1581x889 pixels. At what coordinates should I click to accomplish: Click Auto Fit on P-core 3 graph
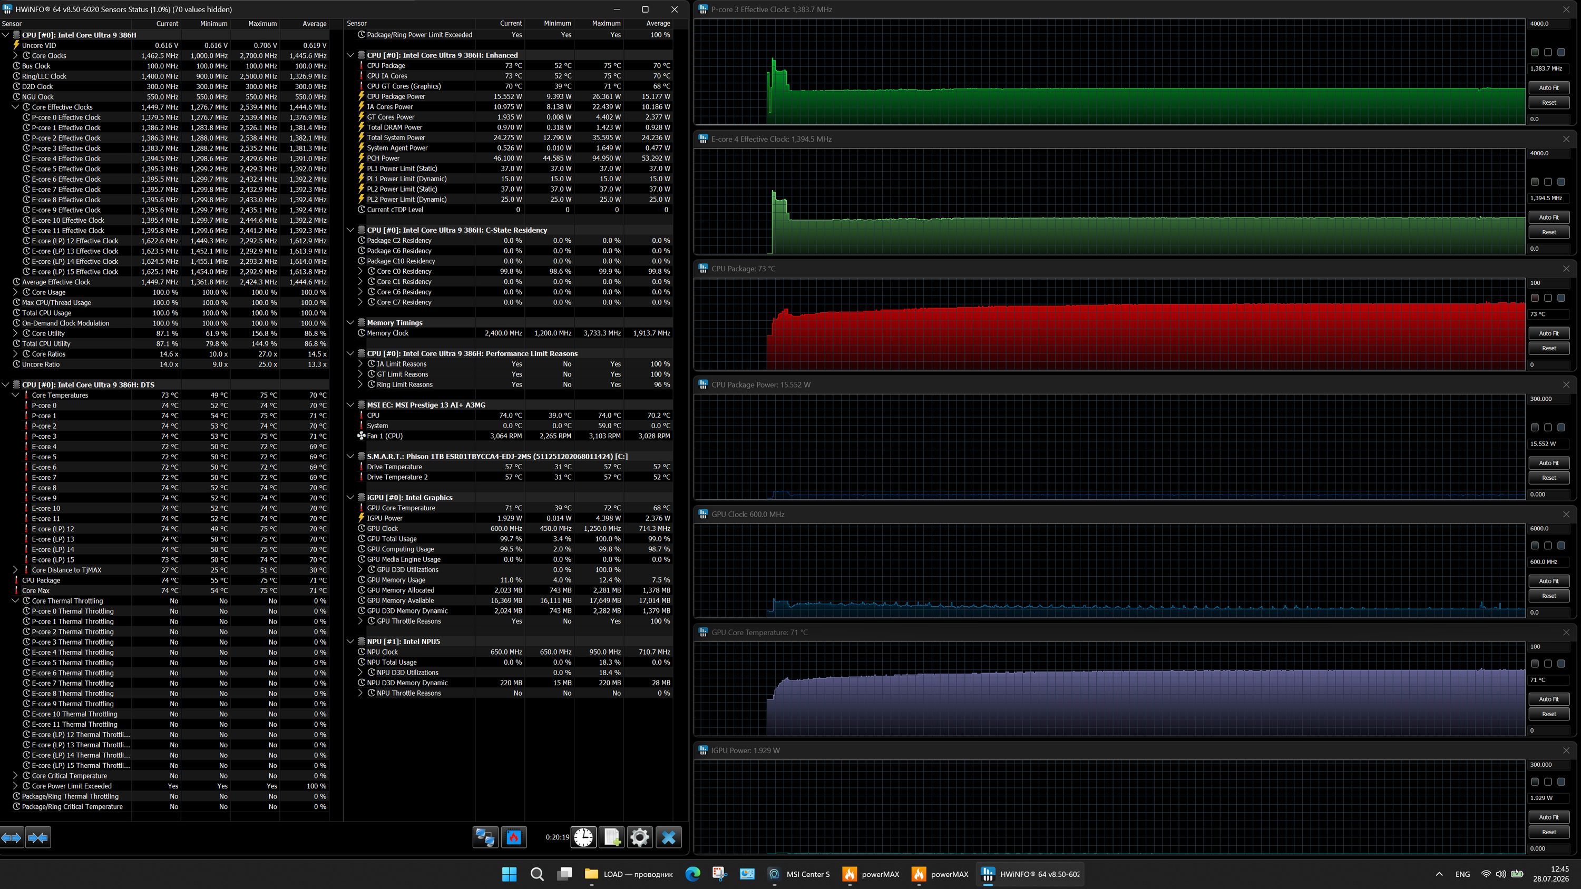1548,88
